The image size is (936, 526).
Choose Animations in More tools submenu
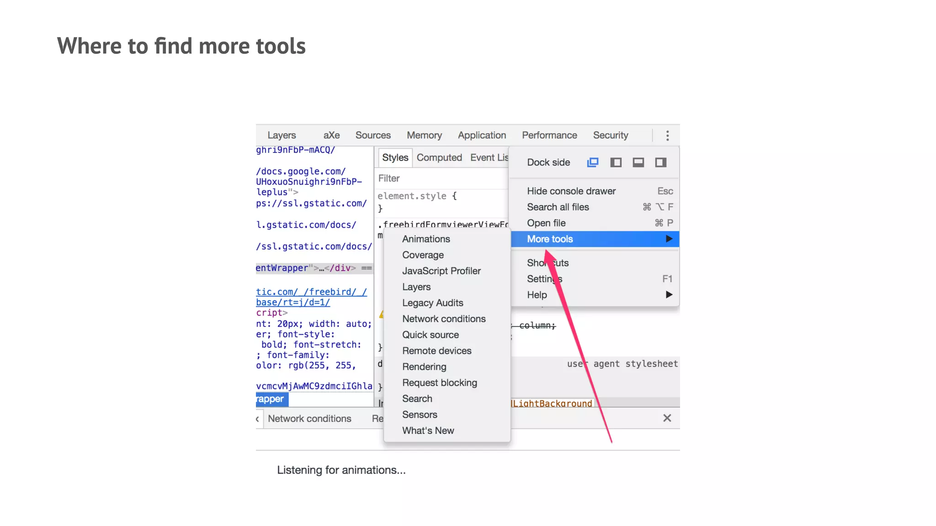coord(447,239)
